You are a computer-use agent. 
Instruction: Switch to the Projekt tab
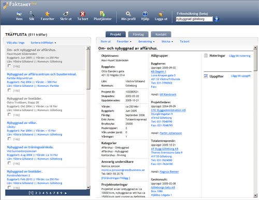coord(116,35)
